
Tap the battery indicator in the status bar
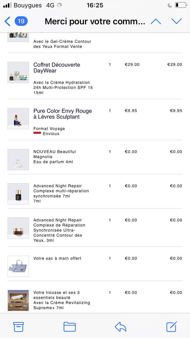click(181, 5)
